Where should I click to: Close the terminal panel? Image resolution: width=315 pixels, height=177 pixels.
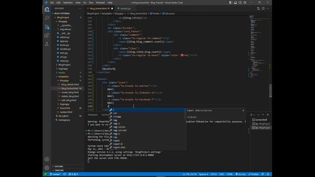(x=268, y=115)
